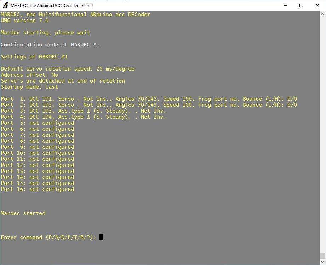Maximize the MARDEC terminal window
Screen dimensions: 326x265
coord(301,5)
